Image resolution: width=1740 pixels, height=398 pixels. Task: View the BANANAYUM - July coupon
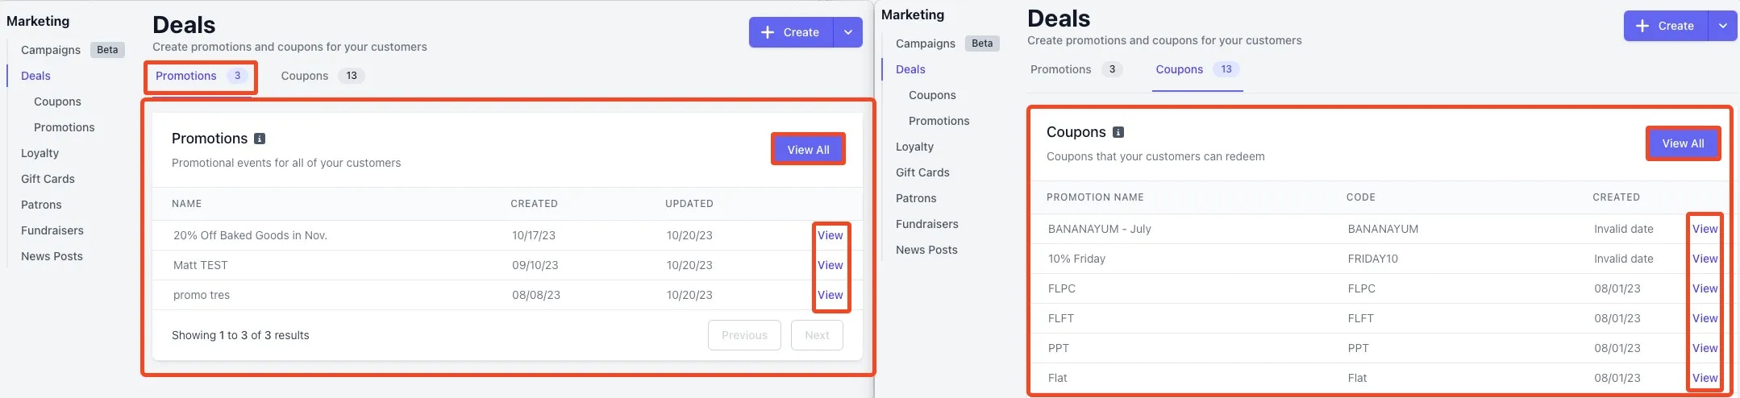pos(1705,229)
